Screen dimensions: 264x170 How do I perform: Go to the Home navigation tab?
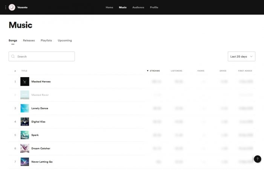click(109, 8)
